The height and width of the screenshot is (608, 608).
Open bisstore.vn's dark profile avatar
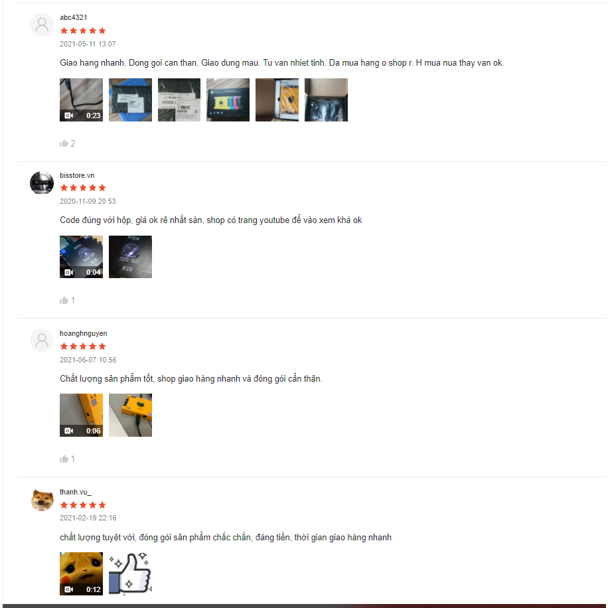coord(42,183)
